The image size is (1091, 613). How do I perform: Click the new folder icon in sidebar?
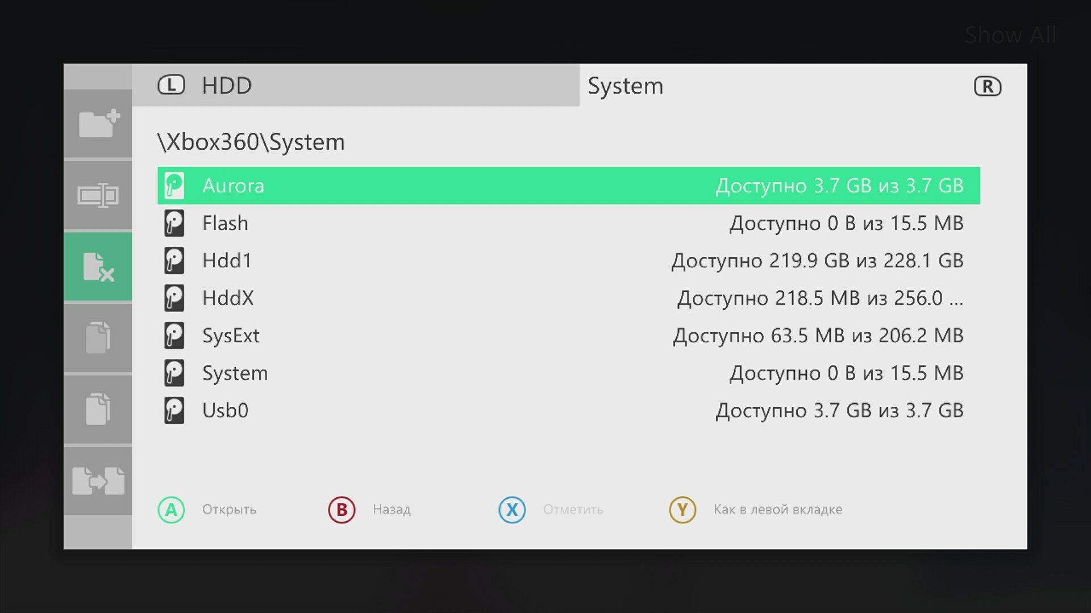click(98, 123)
